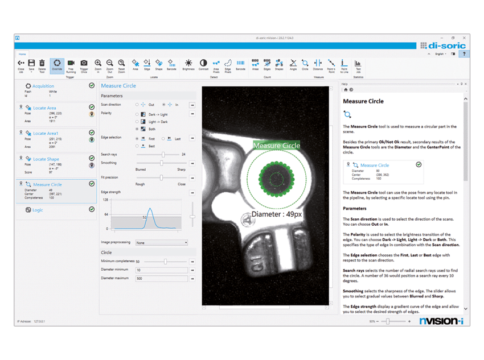Select Last edge selection
The width and height of the screenshot is (484, 360).
(163, 139)
